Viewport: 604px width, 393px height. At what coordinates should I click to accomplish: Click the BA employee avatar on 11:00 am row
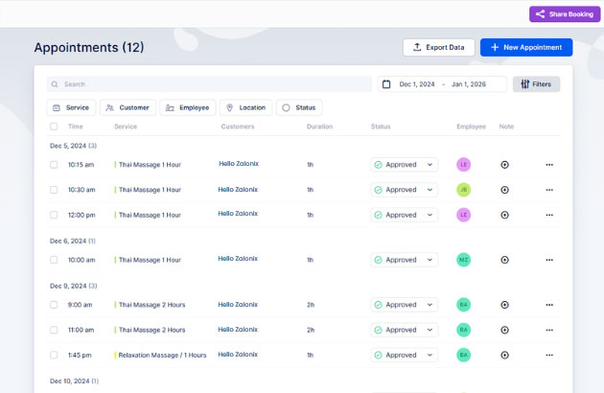(463, 330)
